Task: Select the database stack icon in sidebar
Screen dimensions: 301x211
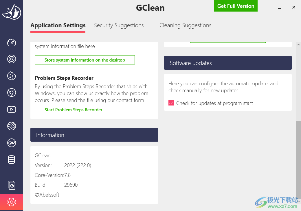Action: tap(12, 160)
